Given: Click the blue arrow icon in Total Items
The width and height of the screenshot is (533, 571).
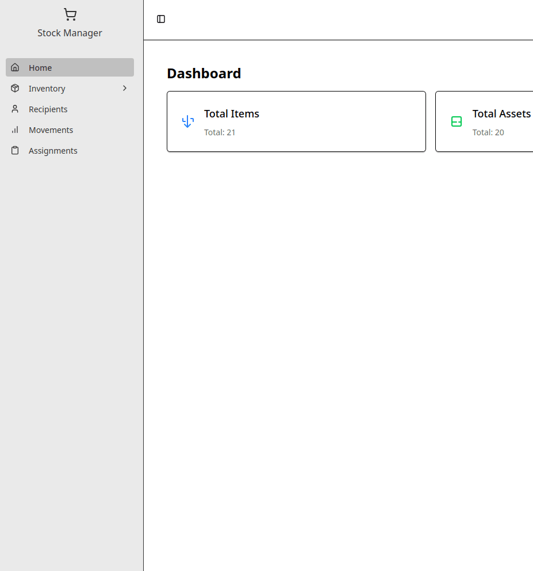Looking at the screenshot, I should point(187,121).
